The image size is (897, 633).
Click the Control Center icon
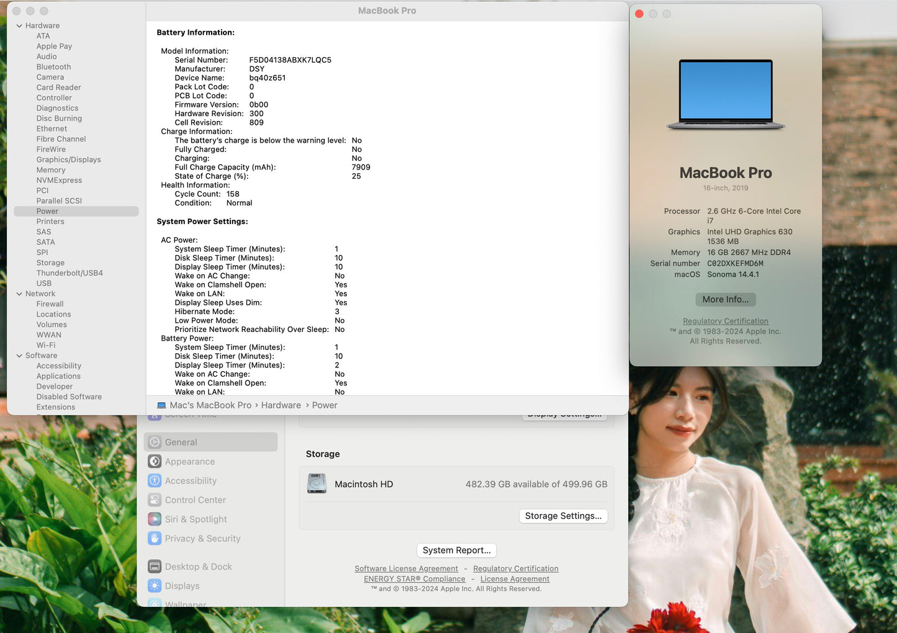tap(155, 500)
